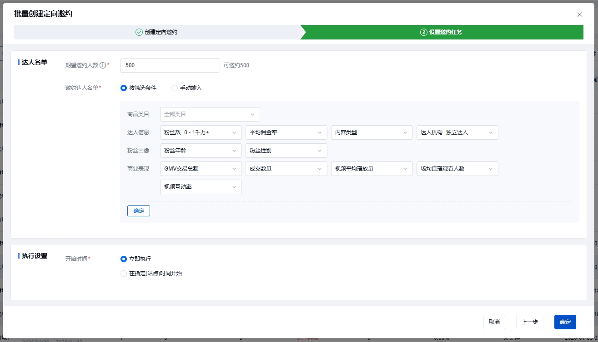
Task: Expand the 粉丝数 filter dropdown
Action: click(201, 132)
